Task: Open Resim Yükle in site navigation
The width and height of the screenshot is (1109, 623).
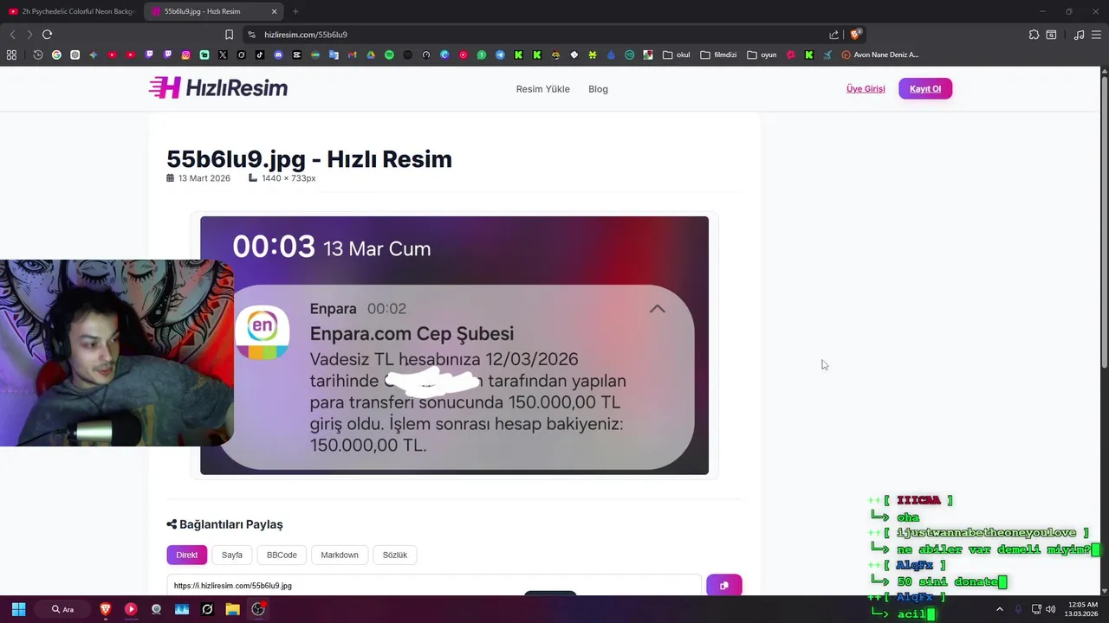Action: pos(543,89)
